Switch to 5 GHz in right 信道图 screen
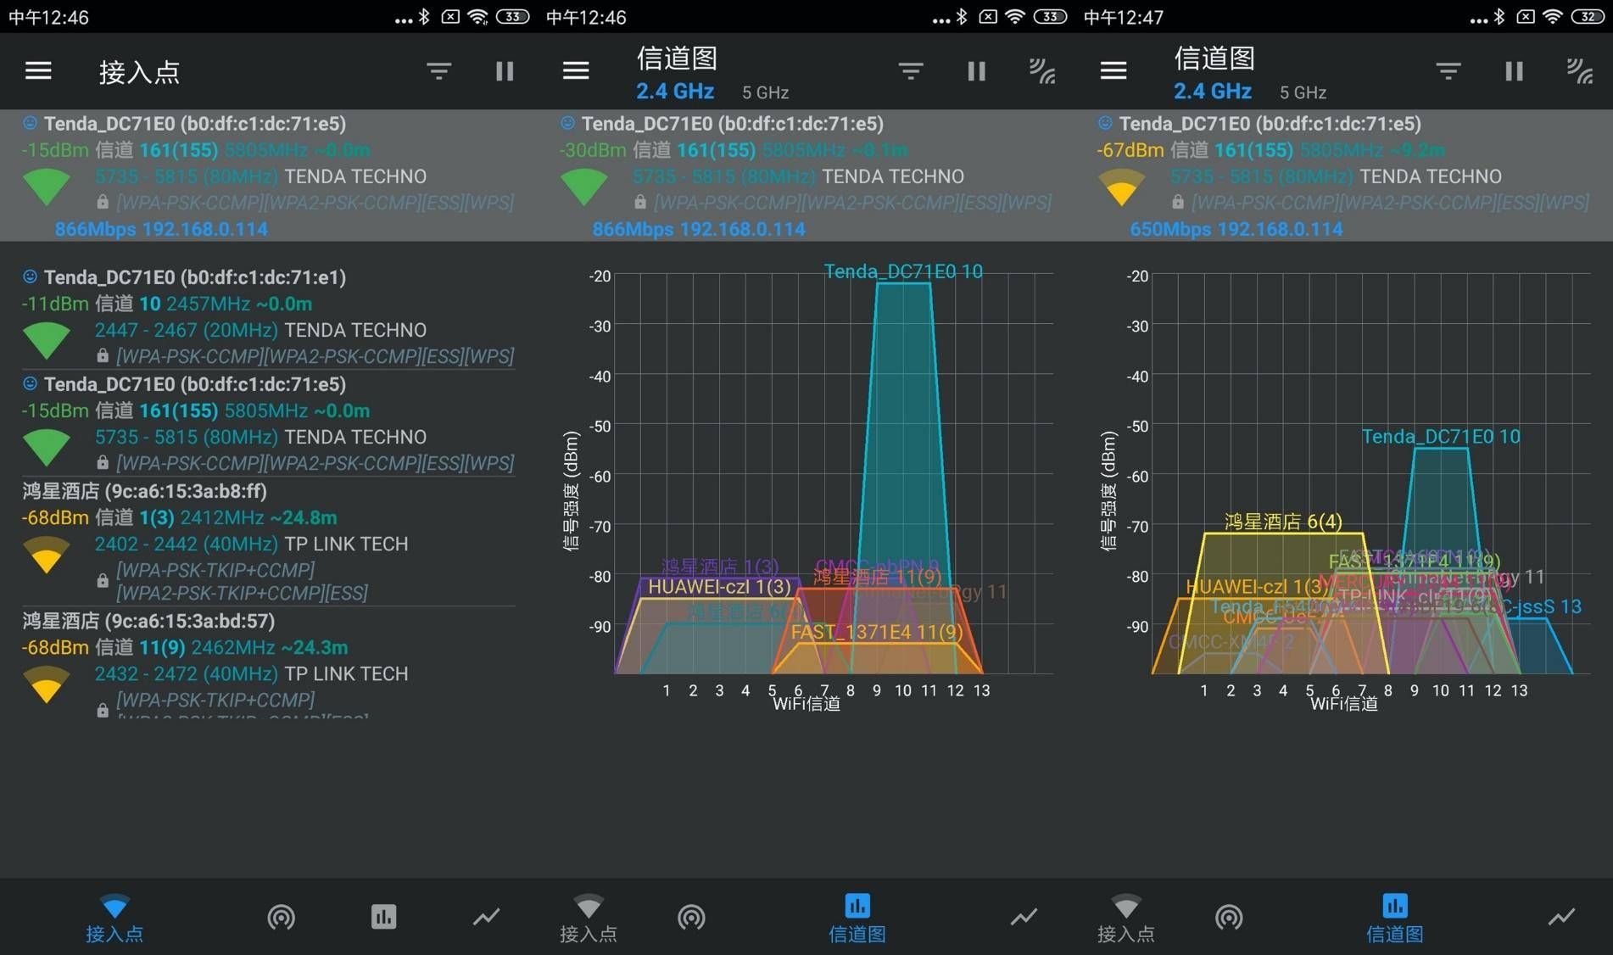This screenshot has height=955, width=1613. point(1303,92)
